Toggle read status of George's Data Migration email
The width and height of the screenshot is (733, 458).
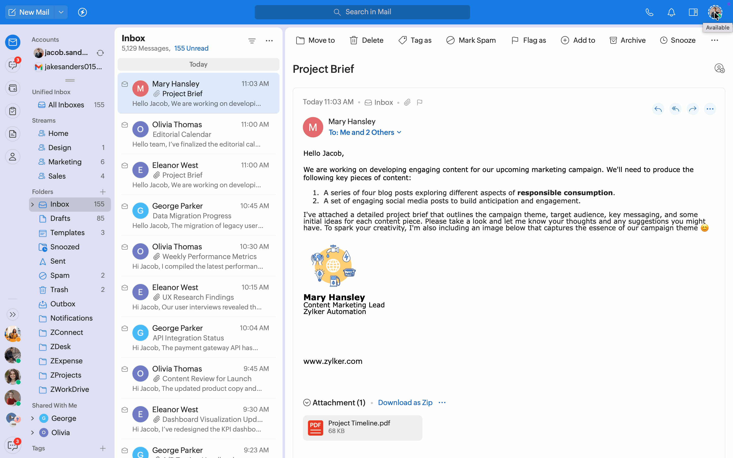click(124, 206)
